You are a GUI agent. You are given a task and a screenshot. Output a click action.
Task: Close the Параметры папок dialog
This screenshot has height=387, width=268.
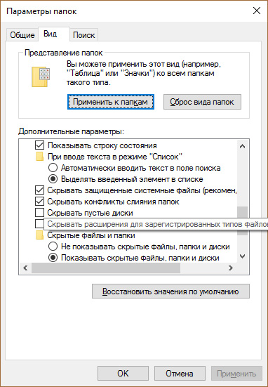click(x=257, y=11)
